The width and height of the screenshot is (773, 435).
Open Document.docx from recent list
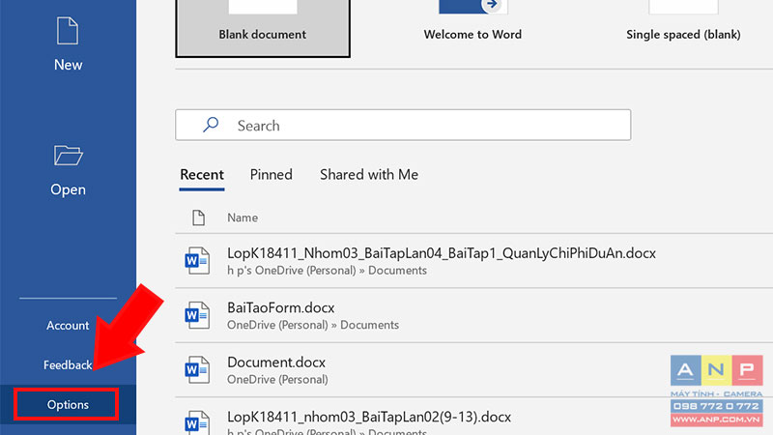coord(276,362)
